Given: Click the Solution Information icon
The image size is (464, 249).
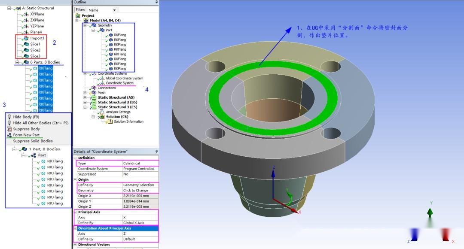Looking at the screenshot, I should pos(110,121).
